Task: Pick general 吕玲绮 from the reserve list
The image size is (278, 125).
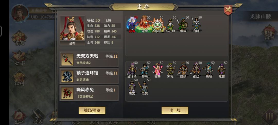Action: [132, 70]
